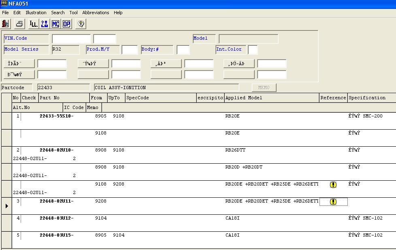The width and height of the screenshot is (396, 250).
Task: Click the Model Series field showing R32
Action: [x=66, y=49]
